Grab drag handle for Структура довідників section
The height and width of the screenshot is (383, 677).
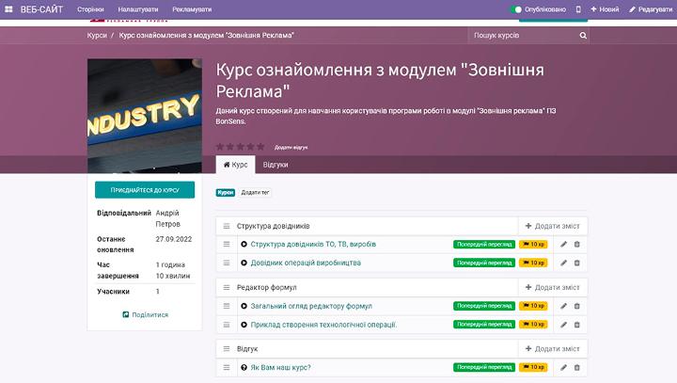click(227, 226)
